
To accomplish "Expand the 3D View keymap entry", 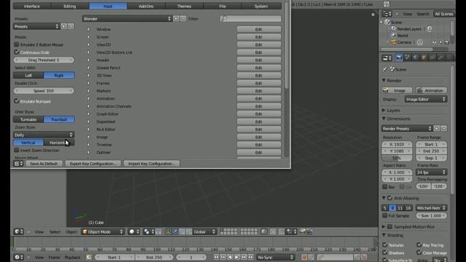I will [88, 76].
